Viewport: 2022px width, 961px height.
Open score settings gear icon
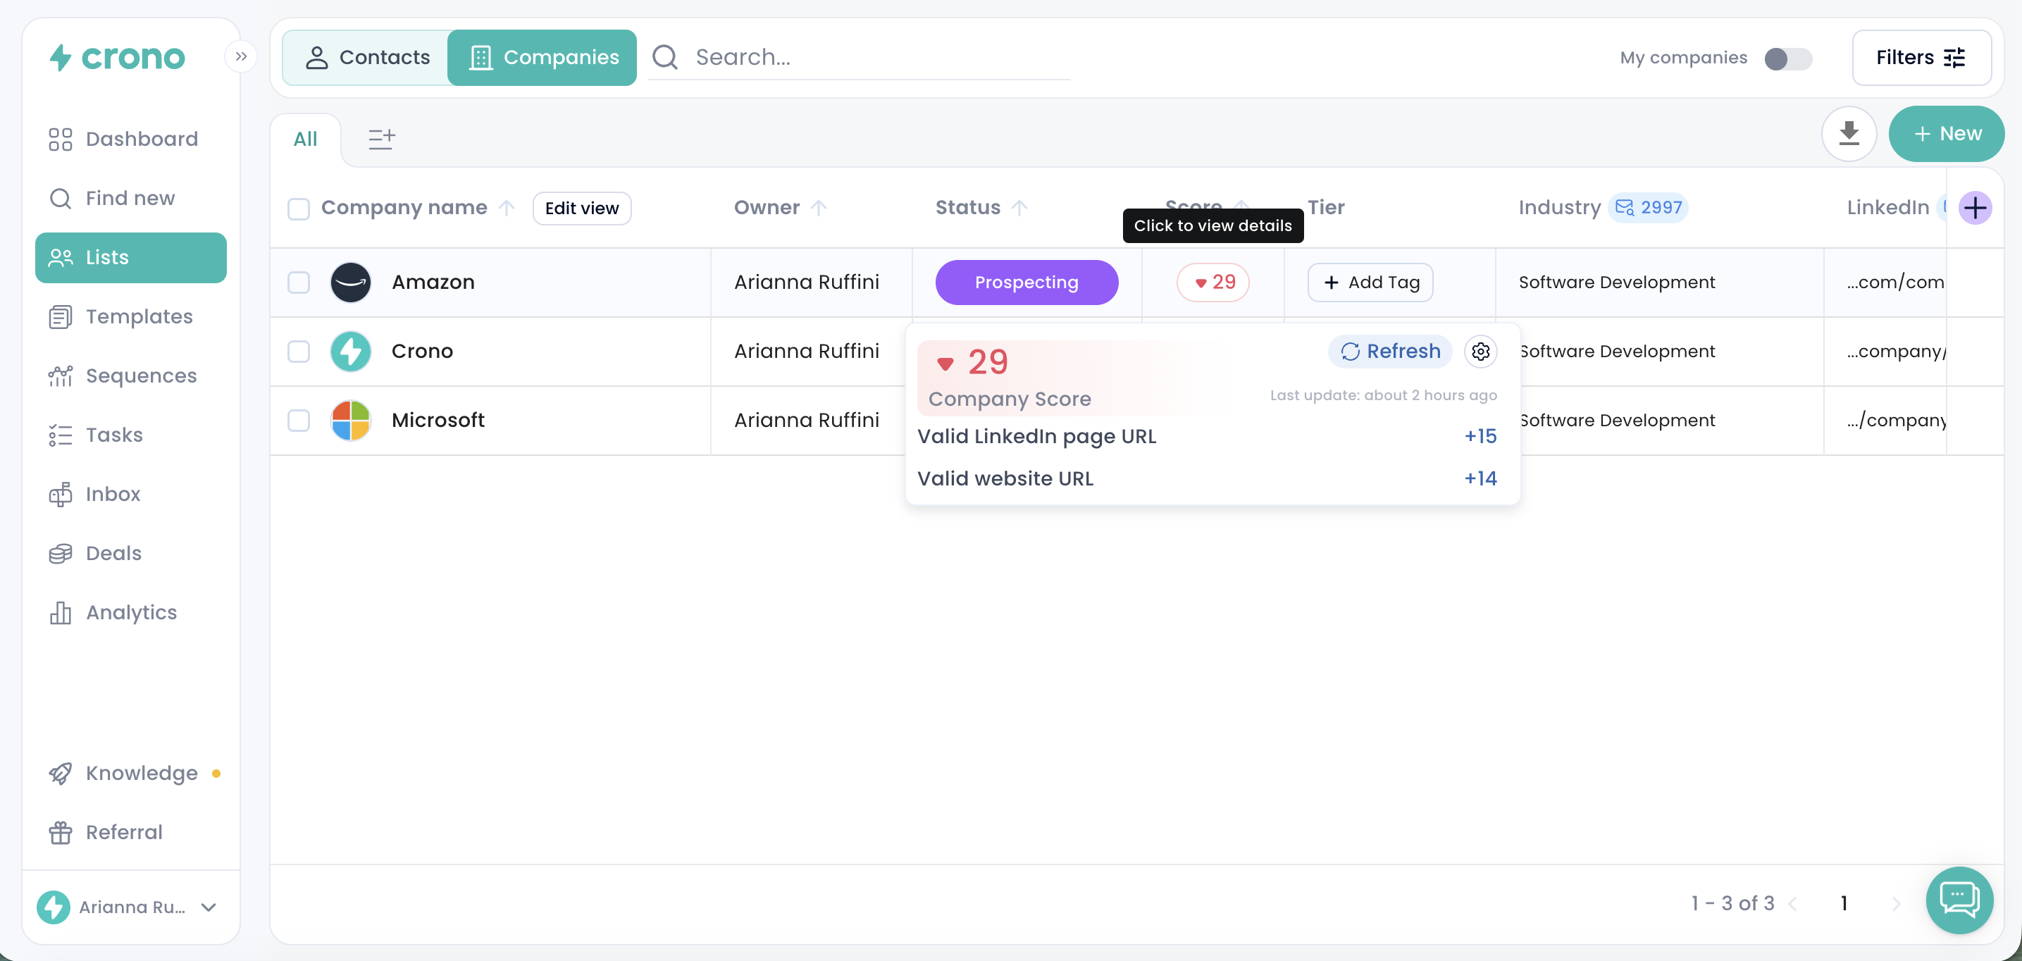click(1480, 351)
